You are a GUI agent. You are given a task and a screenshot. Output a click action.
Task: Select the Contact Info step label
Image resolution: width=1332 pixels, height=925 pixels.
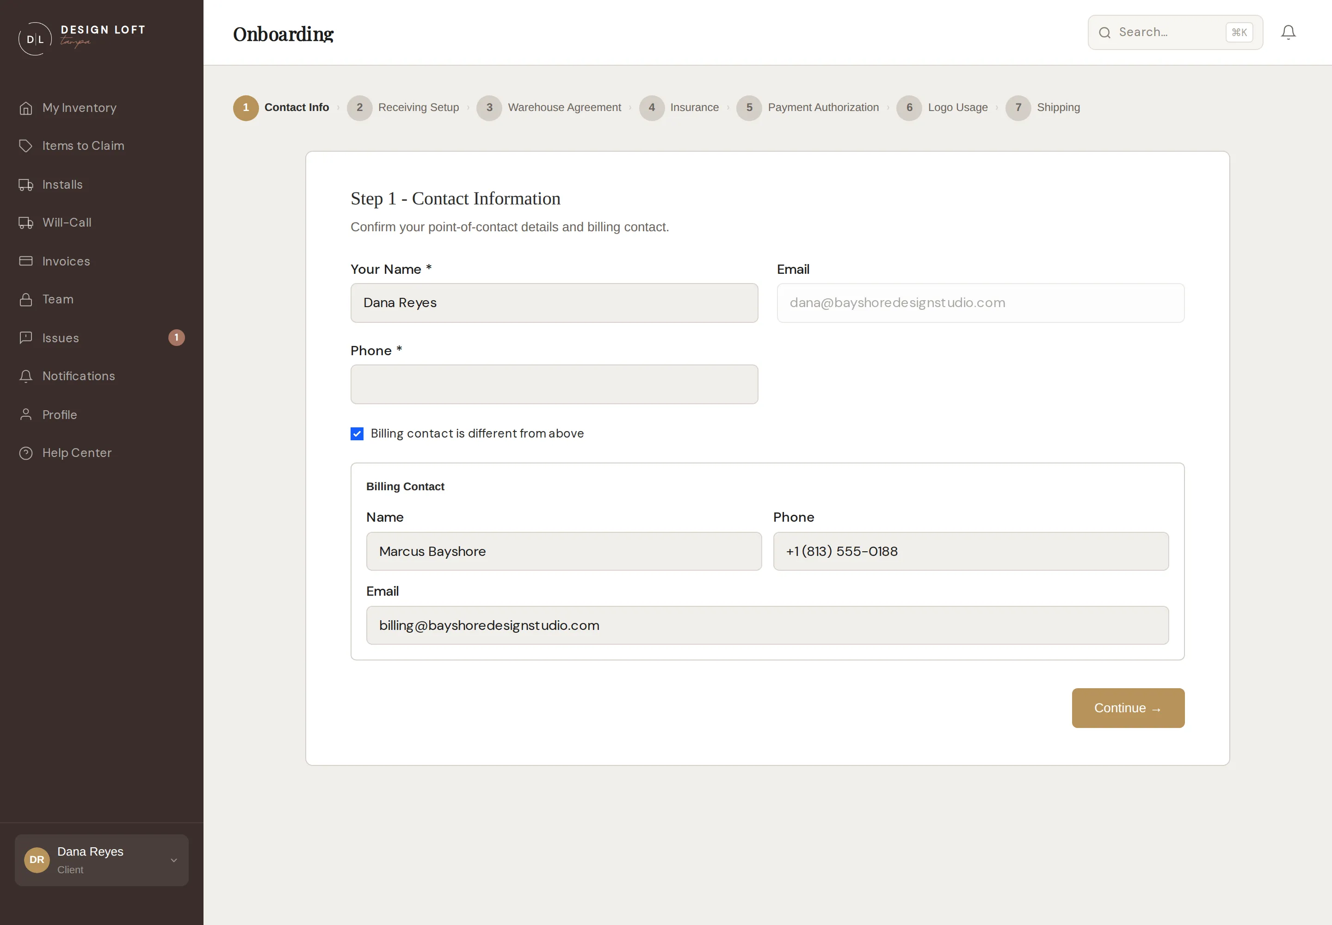(x=297, y=108)
